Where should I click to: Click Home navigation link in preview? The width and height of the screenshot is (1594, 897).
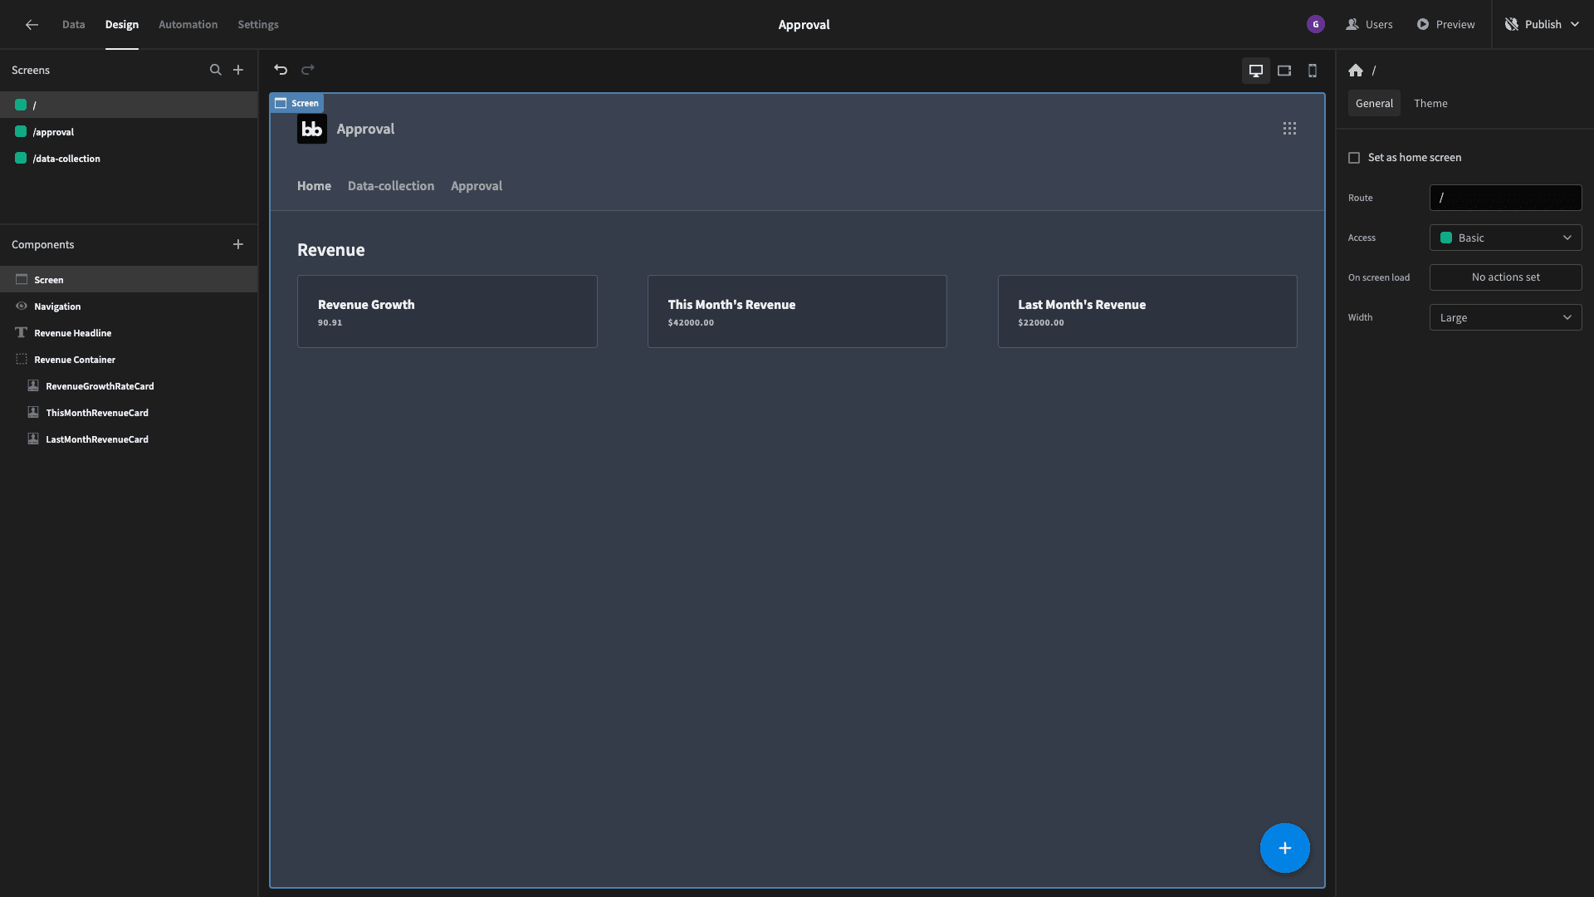pos(314,186)
